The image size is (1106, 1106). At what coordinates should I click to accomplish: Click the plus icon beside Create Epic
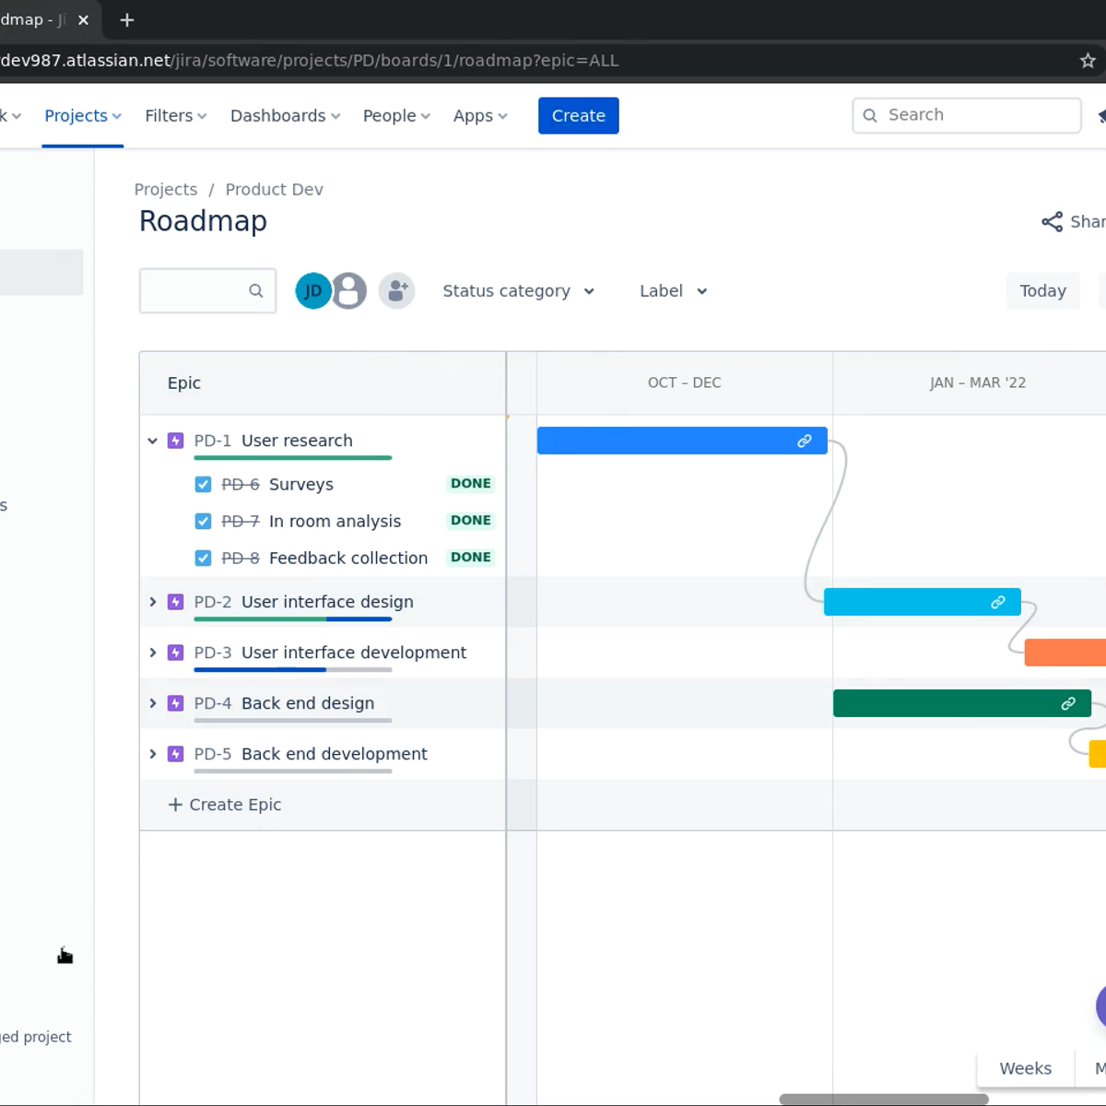tap(175, 805)
